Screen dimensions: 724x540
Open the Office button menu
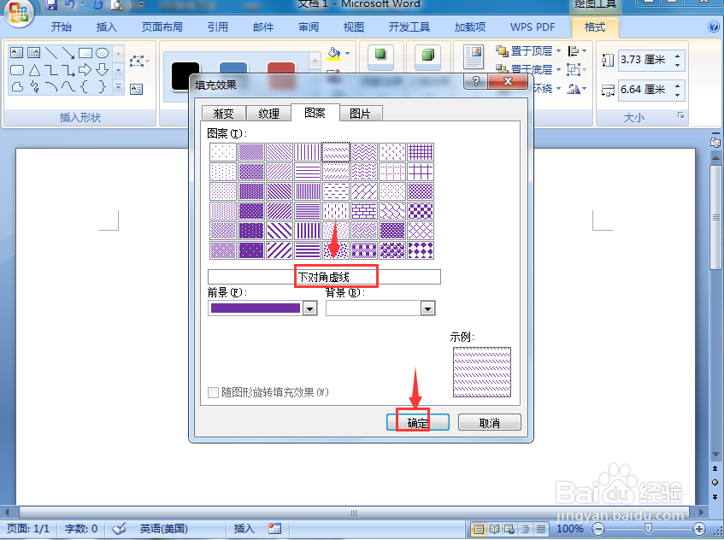point(19,12)
